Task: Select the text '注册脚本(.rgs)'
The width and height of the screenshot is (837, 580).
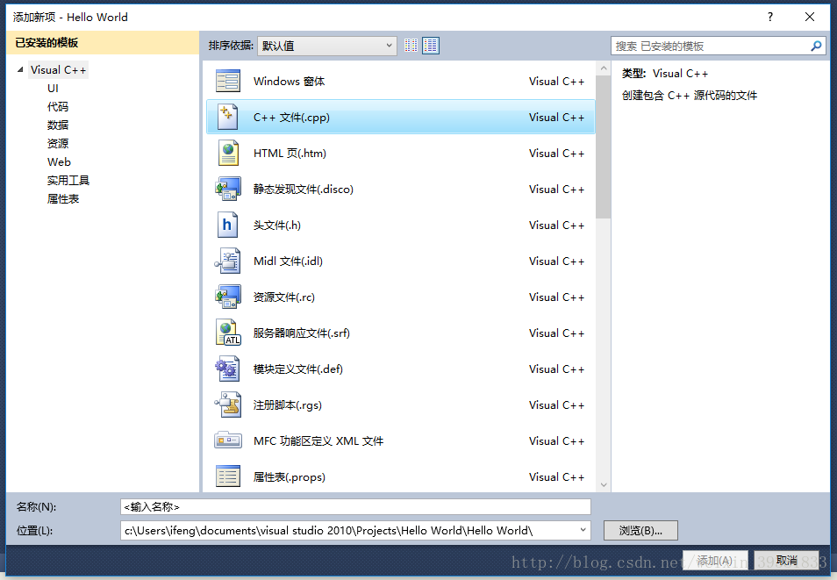Action: click(288, 405)
